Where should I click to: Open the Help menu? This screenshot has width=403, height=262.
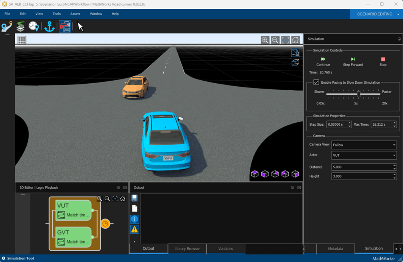(115, 14)
